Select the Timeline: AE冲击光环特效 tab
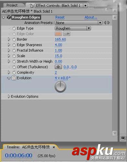 tap(28, 147)
